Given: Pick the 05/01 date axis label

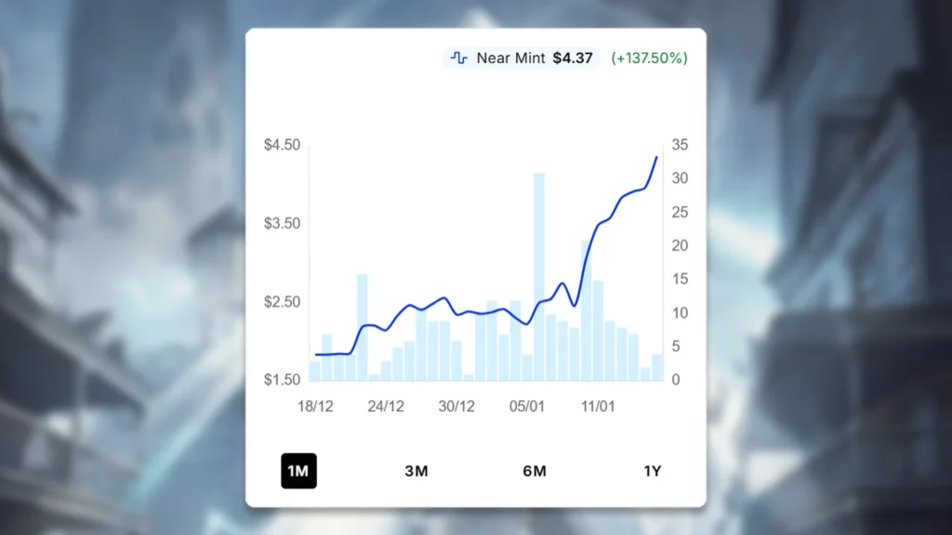Looking at the screenshot, I should click(x=527, y=407).
